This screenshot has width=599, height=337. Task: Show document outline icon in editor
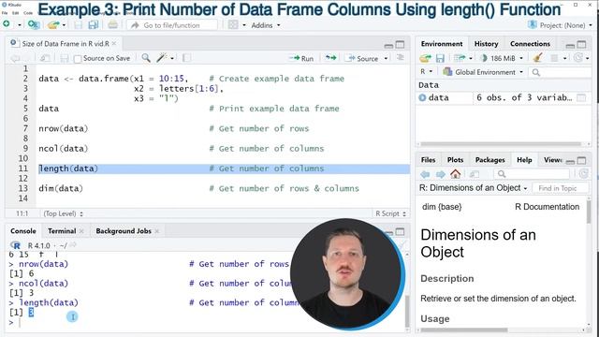click(x=401, y=58)
